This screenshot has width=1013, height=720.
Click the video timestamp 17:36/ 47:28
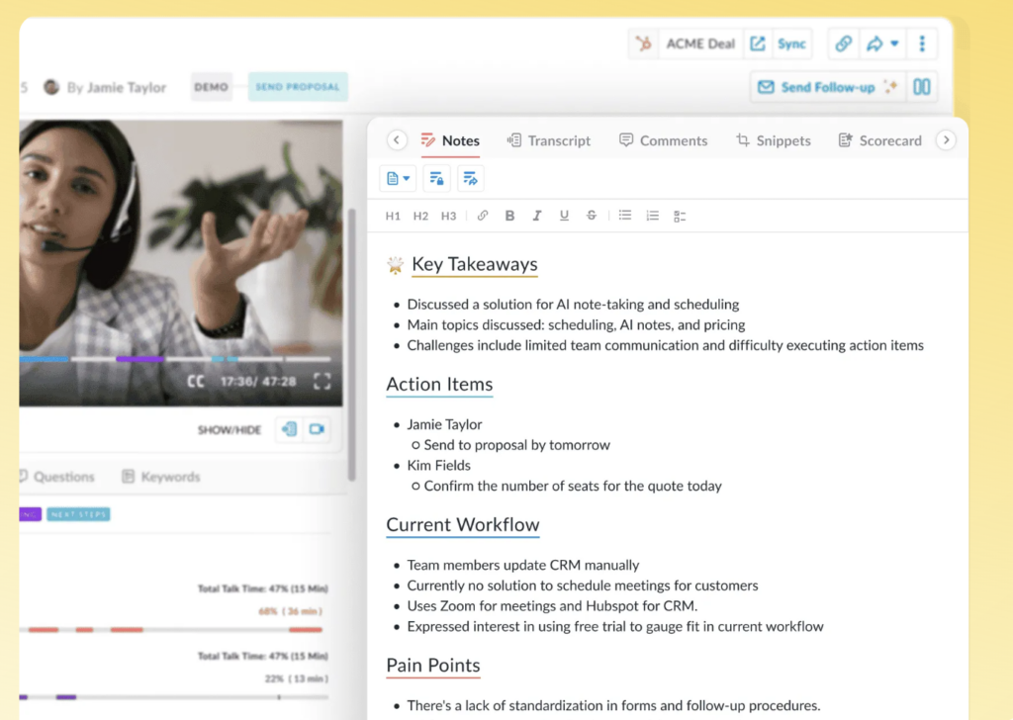click(x=258, y=382)
